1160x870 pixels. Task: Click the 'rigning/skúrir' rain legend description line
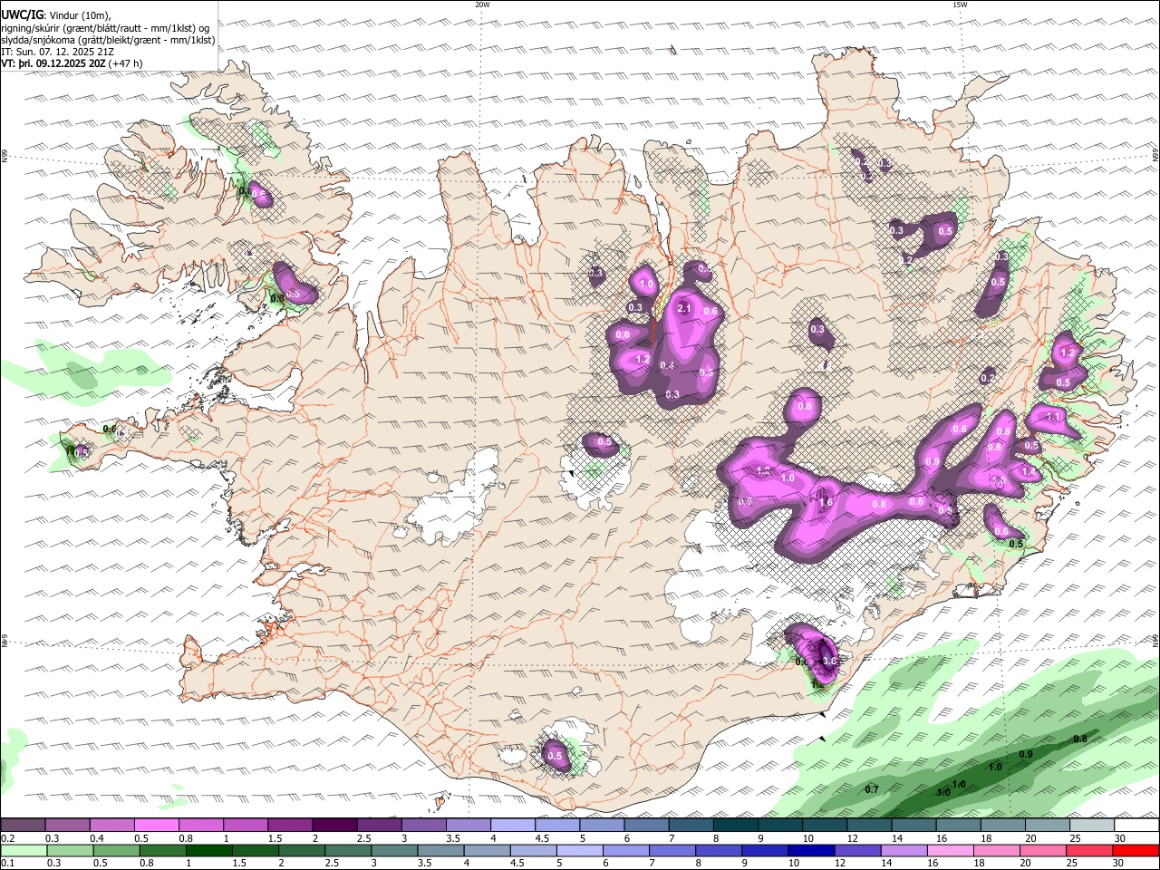point(104,27)
